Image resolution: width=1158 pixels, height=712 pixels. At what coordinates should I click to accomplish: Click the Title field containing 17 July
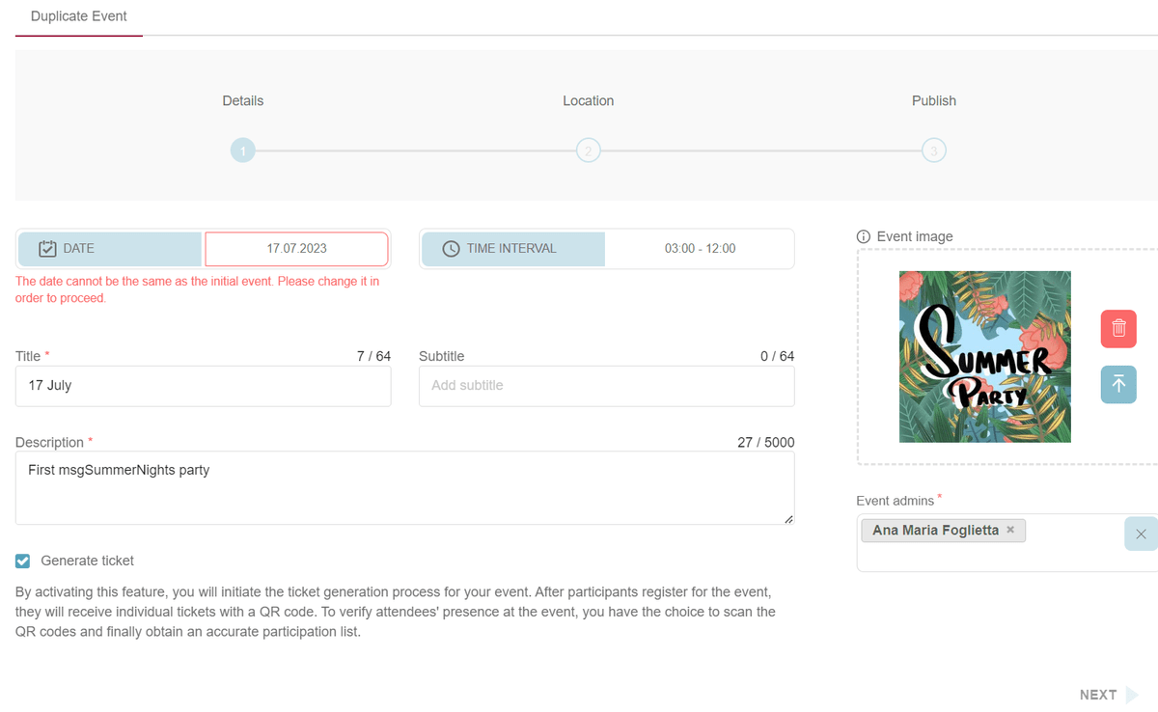[x=203, y=386]
